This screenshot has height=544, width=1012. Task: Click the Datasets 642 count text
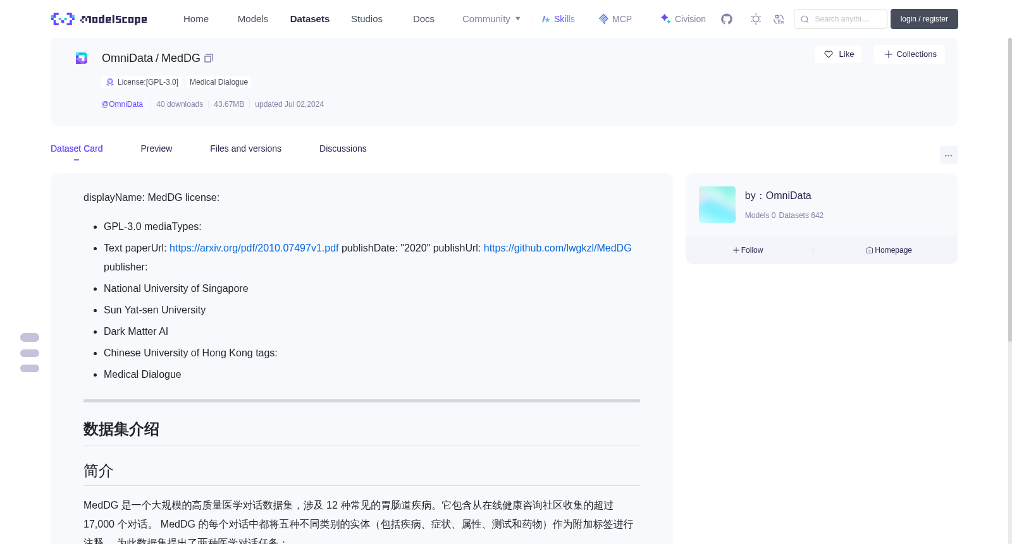click(801, 215)
